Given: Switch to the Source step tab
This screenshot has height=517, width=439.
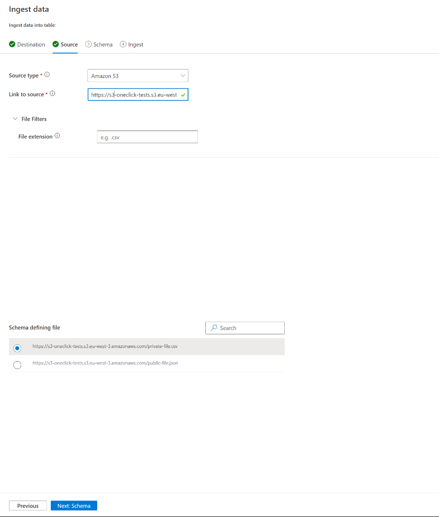Looking at the screenshot, I should pyautogui.click(x=65, y=45).
